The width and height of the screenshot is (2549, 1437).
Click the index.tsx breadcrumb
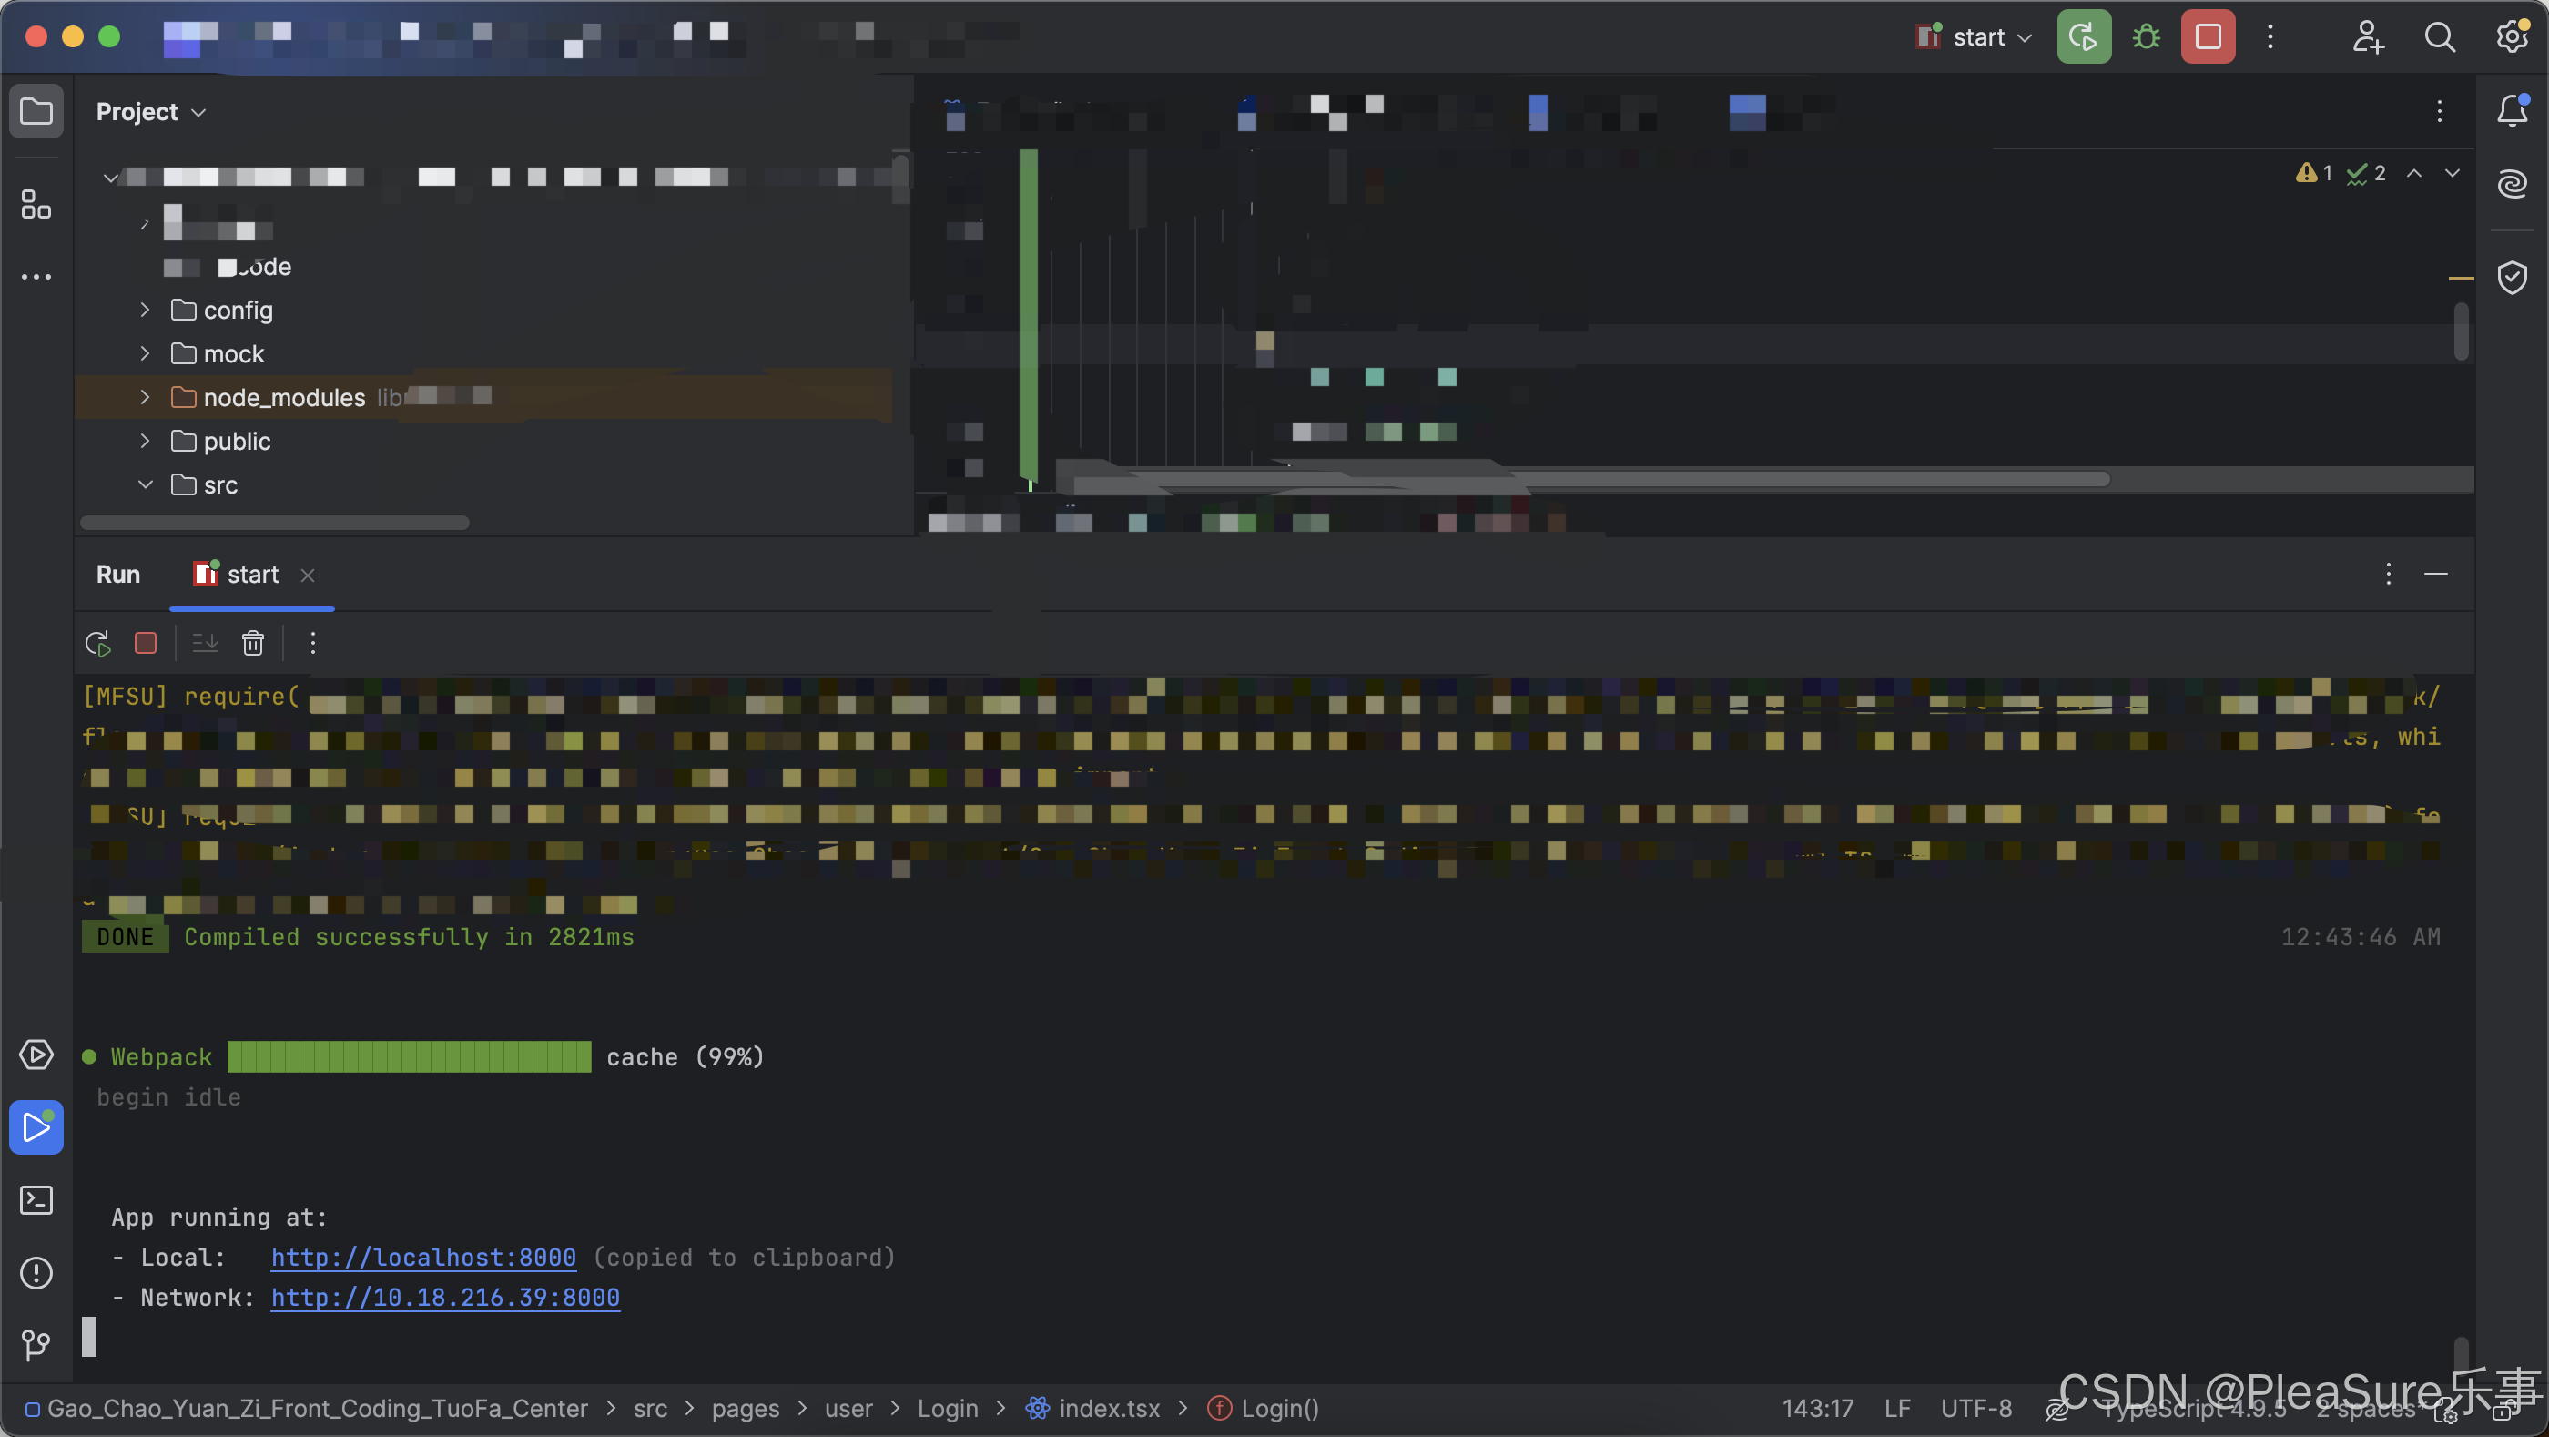point(1092,1408)
